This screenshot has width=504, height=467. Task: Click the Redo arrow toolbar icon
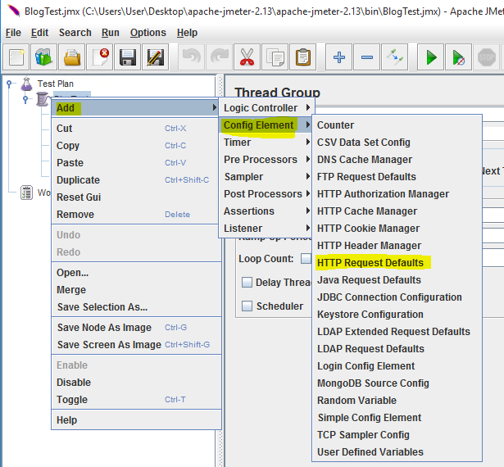pos(219,58)
